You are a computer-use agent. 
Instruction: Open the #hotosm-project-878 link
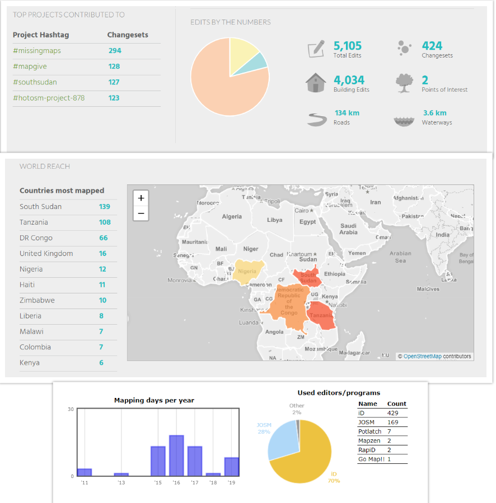[x=49, y=98]
